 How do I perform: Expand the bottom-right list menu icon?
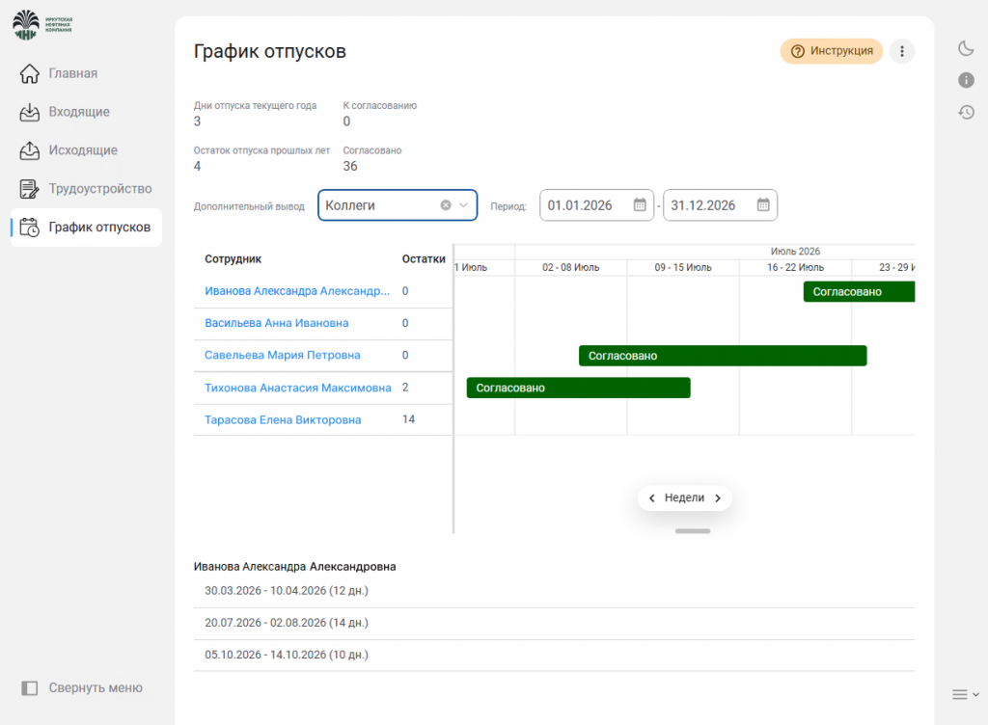[965, 694]
